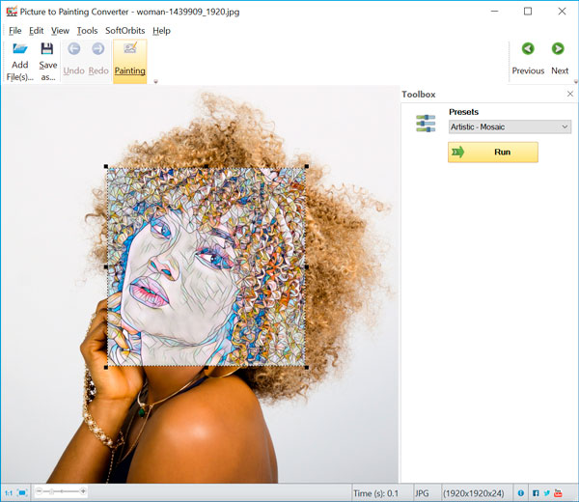
Task: Click the top-left selection handle
Action: [106, 167]
